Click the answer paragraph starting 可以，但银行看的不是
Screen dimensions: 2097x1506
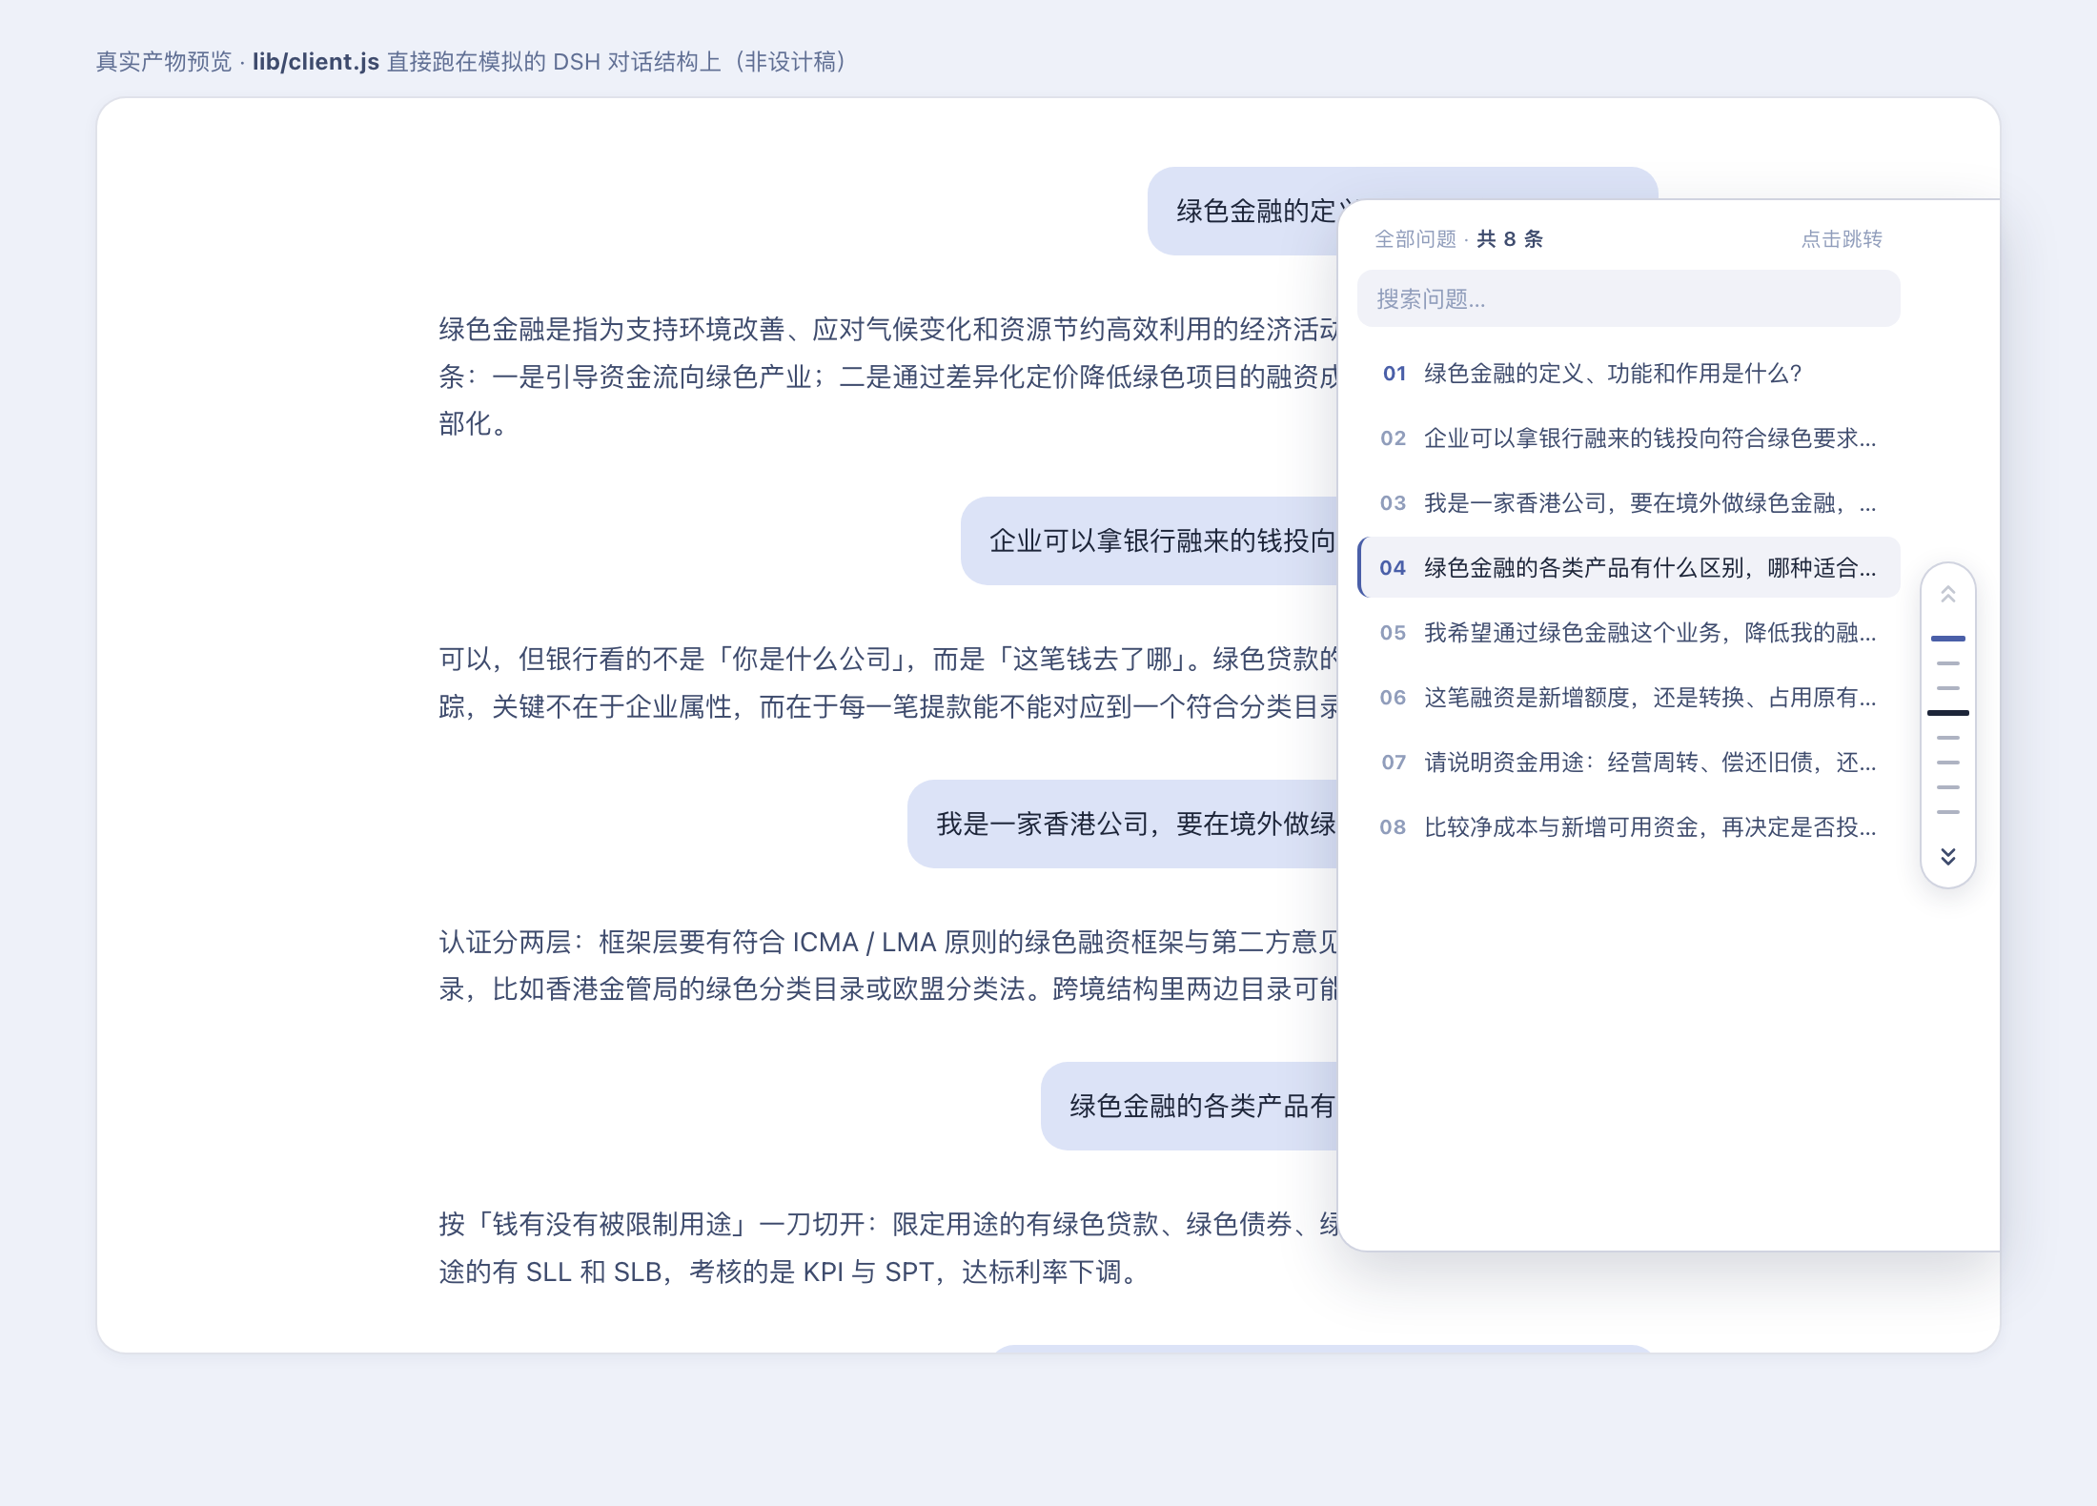coord(887,682)
